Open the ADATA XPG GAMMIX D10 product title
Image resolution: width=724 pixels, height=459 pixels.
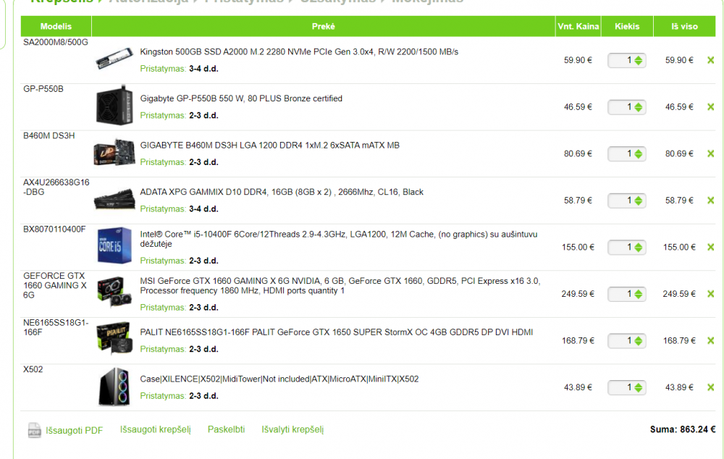(x=282, y=192)
